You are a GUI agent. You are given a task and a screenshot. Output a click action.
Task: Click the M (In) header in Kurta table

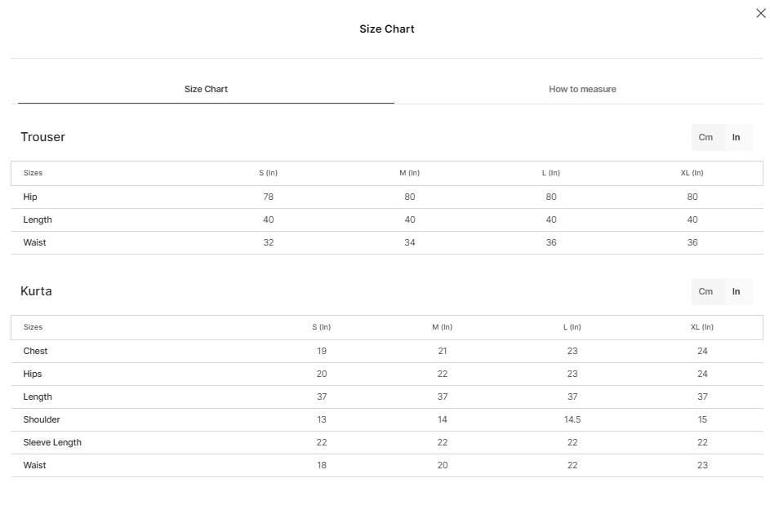(442, 326)
